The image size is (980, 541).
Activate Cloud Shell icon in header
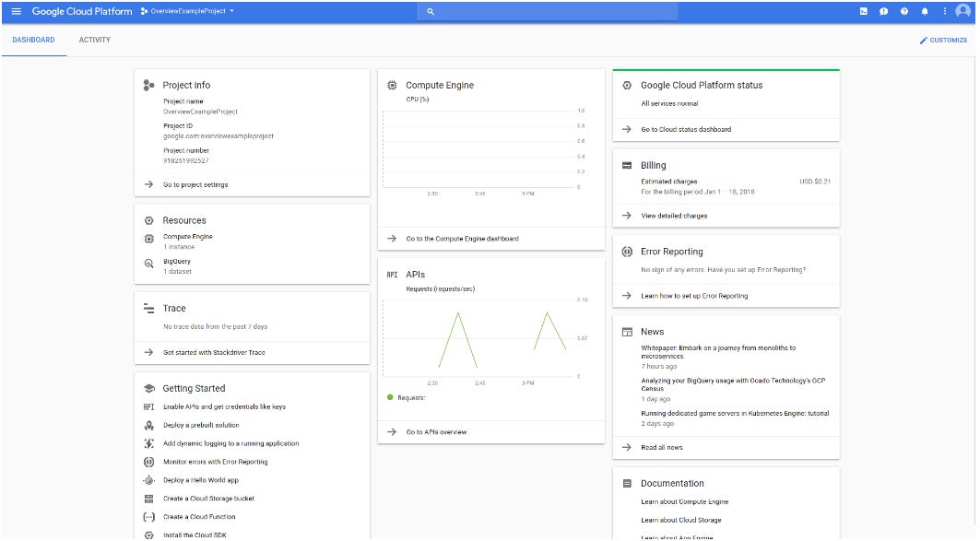pos(864,11)
